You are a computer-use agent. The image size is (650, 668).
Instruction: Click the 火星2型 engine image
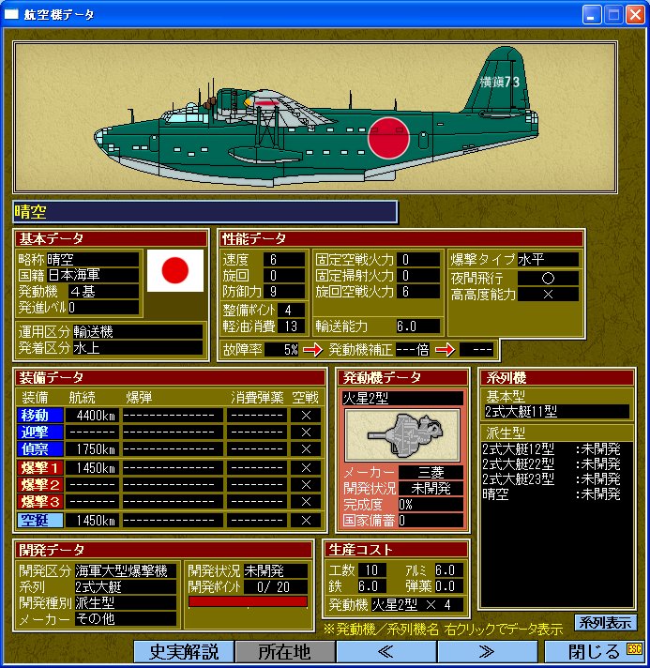pos(402,435)
